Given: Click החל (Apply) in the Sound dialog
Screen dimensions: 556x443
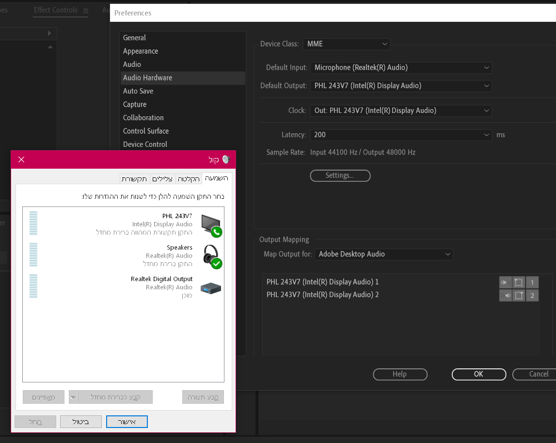Looking at the screenshot, I should pos(35,422).
